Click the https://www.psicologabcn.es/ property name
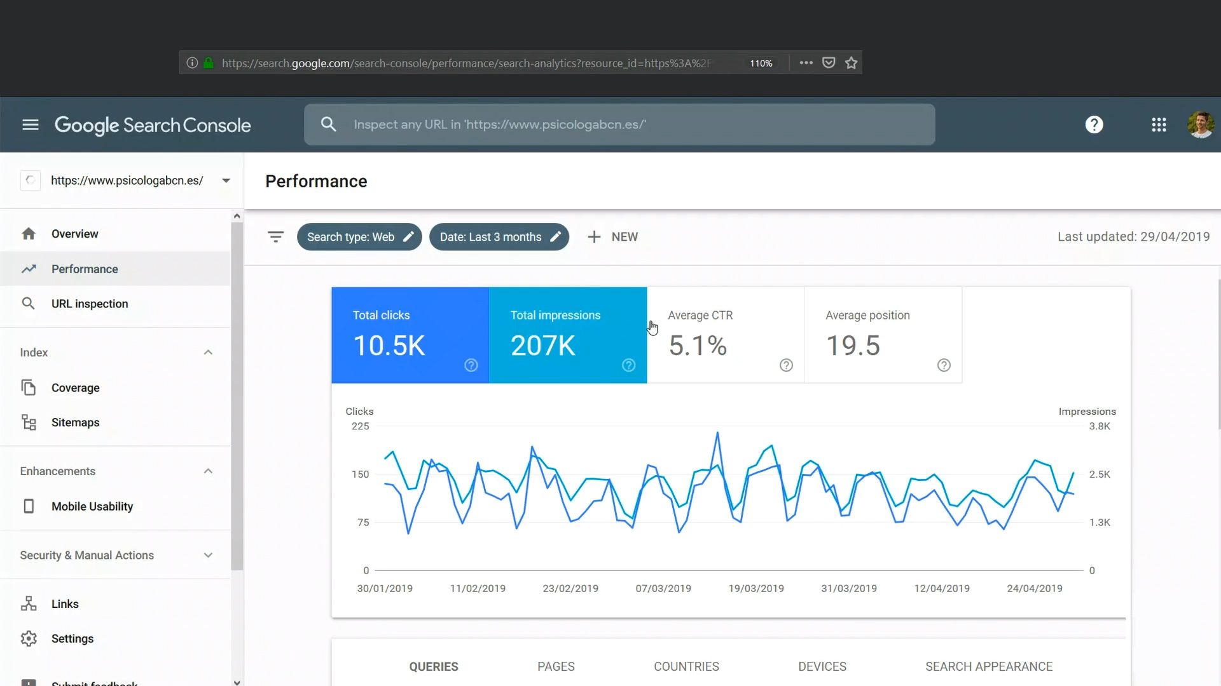Screen dimensions: 1221x686 point(127,180)
